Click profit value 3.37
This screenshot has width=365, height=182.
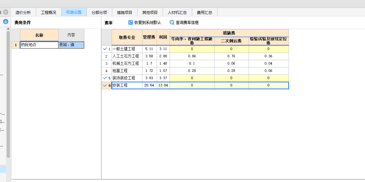pyautogui.click(x=163, y=78)
